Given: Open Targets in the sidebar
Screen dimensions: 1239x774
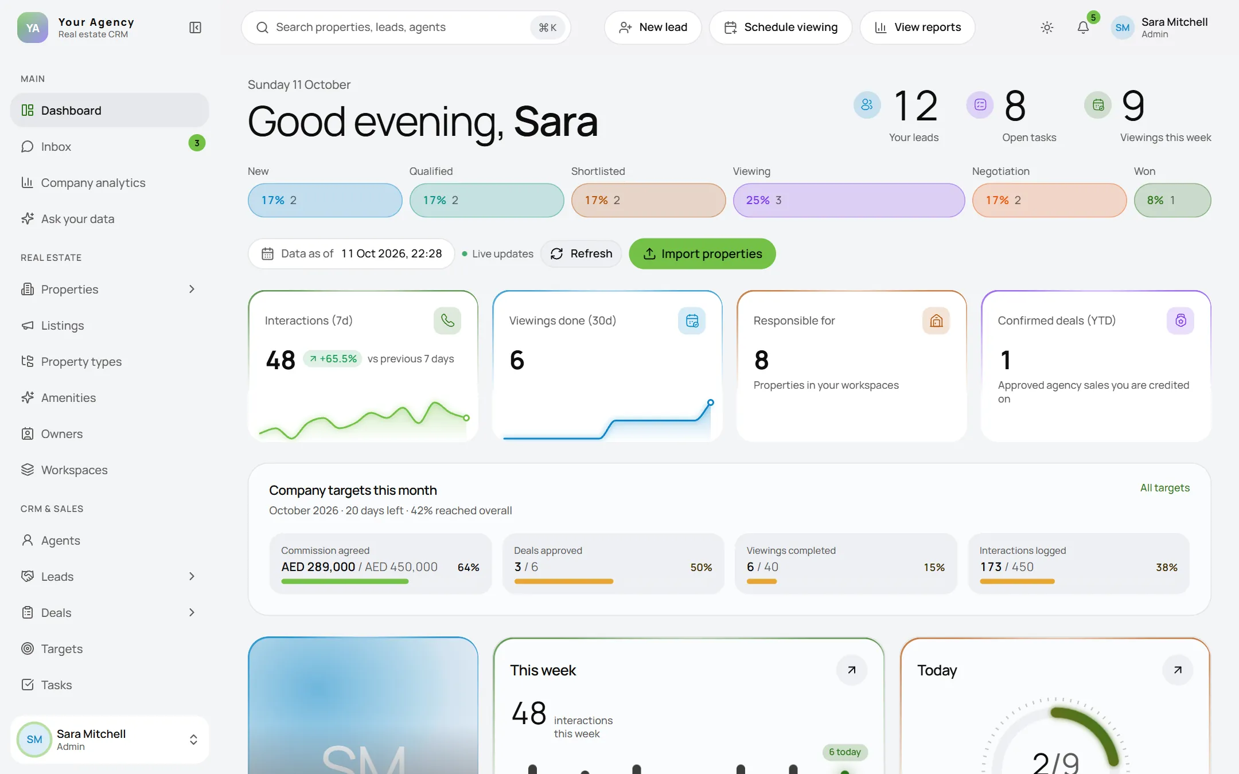Looking at the screenshot, I should point(110,648).
